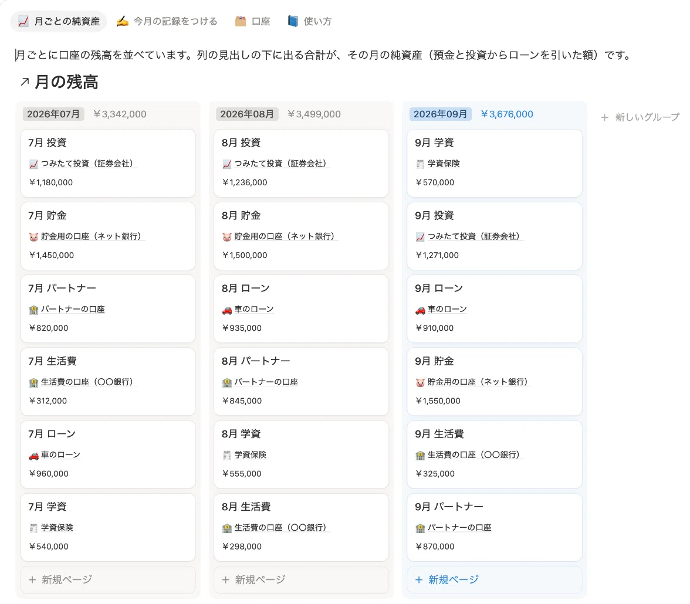Click the ¥3,676,000 total for 2026年09月
Viewport: 690px width, 604px height.
[x=507, y=114]
